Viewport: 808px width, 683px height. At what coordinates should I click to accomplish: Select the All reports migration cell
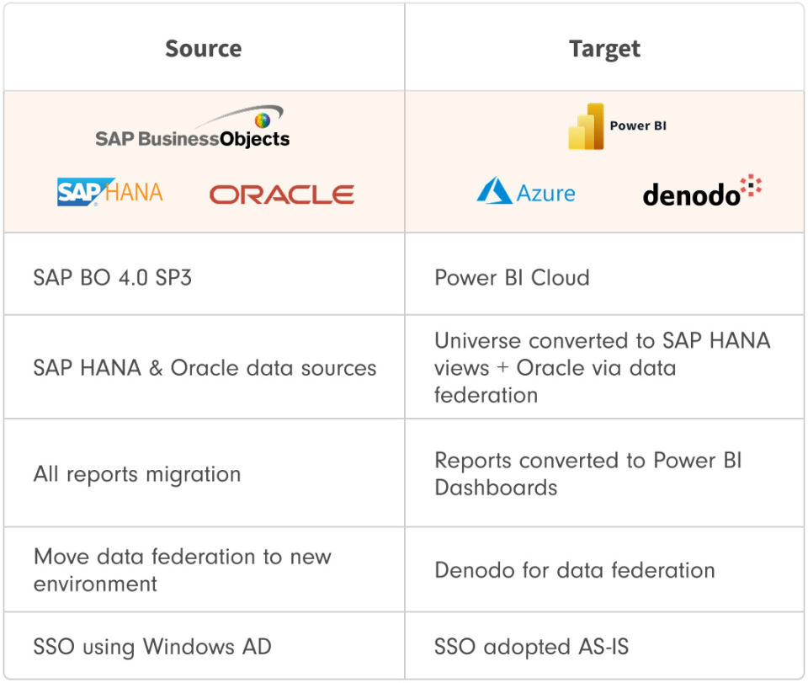pos(137,473)
